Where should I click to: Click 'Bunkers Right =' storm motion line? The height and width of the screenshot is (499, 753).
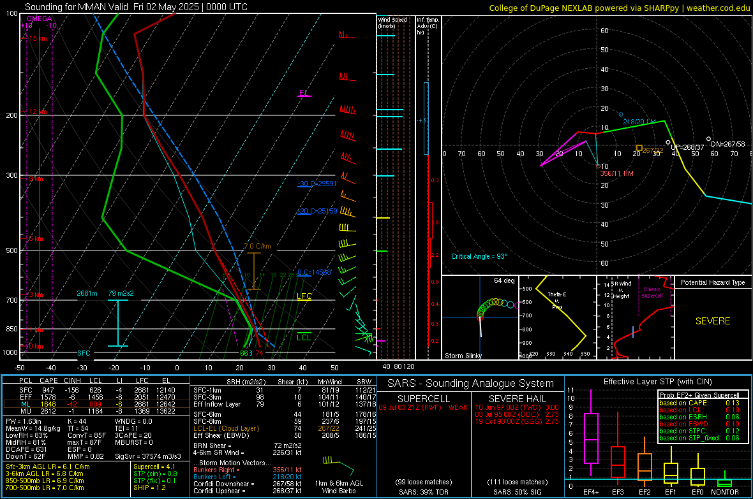point(248,470)
